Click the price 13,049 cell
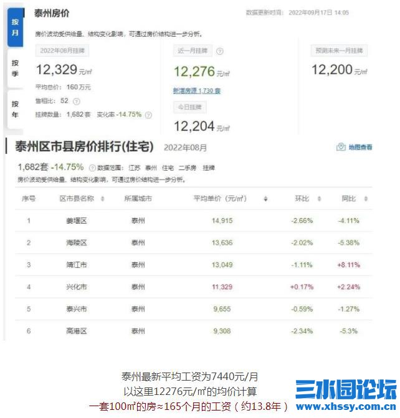The width and height of the screenshot is (400, 418). pos(222,265)
